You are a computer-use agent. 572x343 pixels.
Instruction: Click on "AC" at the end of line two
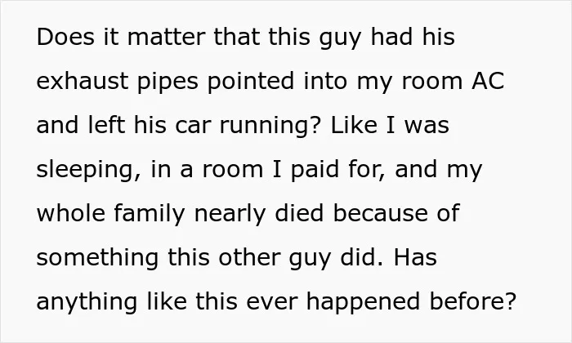[488, 81]
